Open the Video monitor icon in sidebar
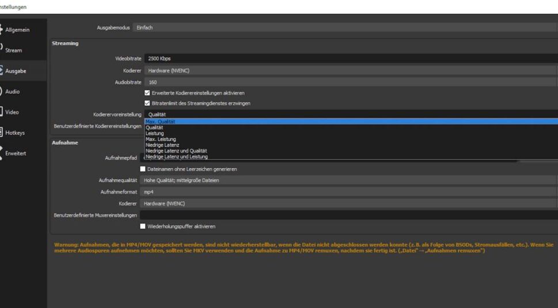This screenshot has width=558, height=308. pos(2,112)
